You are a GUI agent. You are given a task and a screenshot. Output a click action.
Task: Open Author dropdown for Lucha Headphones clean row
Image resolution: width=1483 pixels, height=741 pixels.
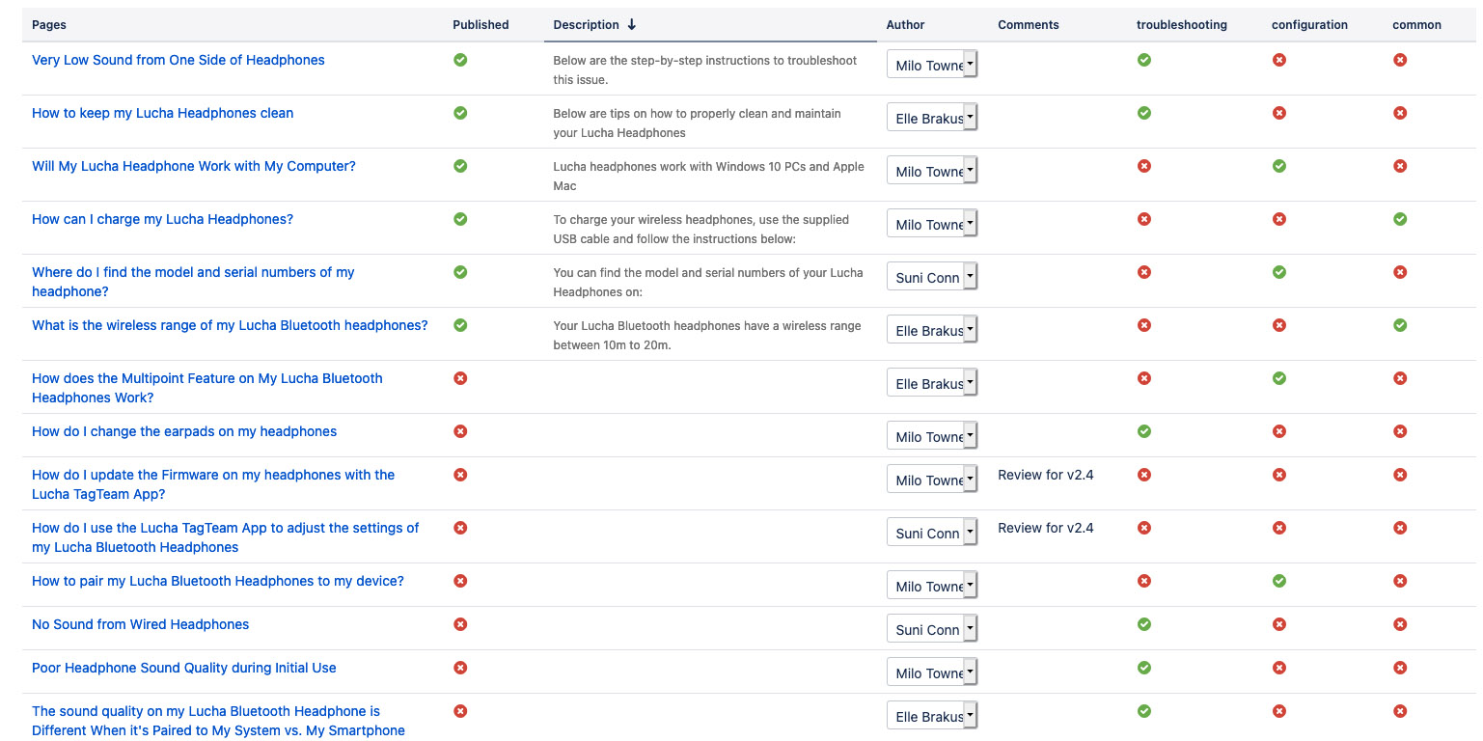tap(932, 118)
